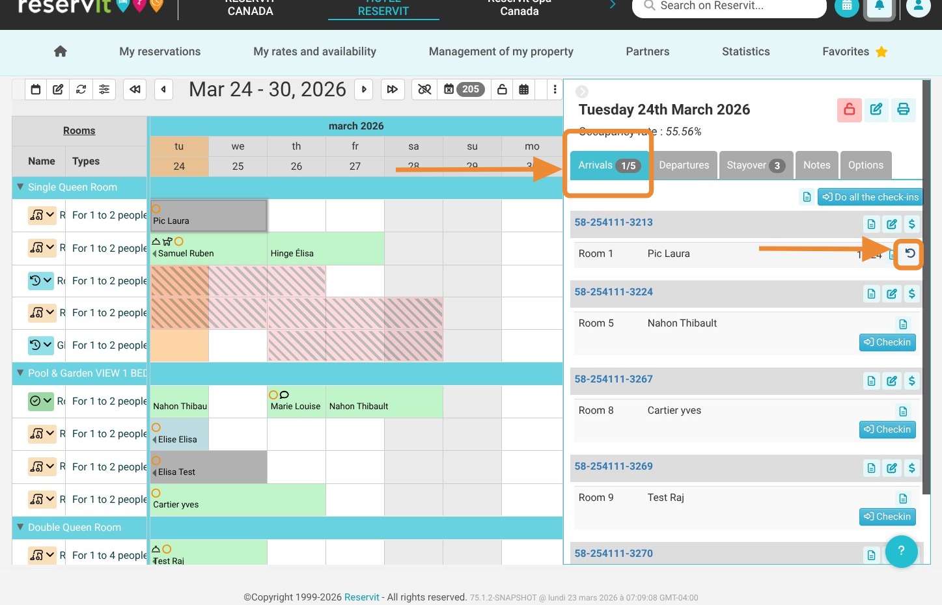Open the Reservit link in the footer

tap(362, 597)
